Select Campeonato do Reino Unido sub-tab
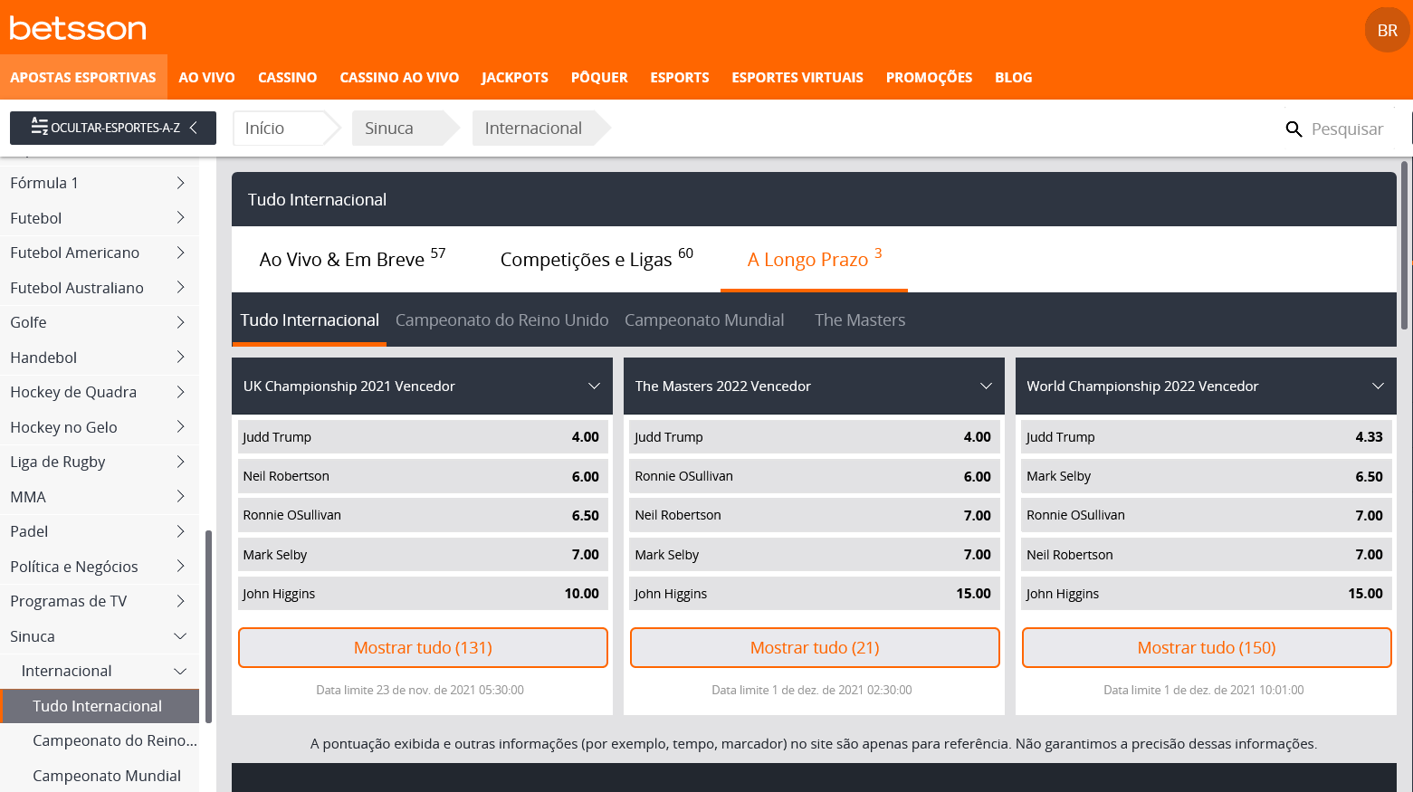This screenshot has height=792, width=1413. [x=501, y=320]
